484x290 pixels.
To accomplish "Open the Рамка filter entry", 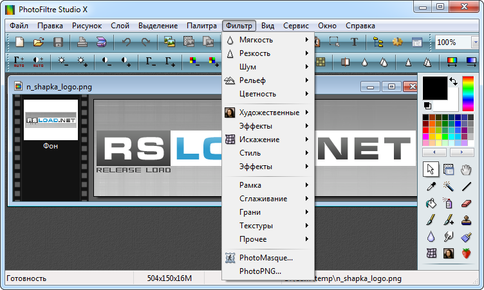I will tap(268, 185).
